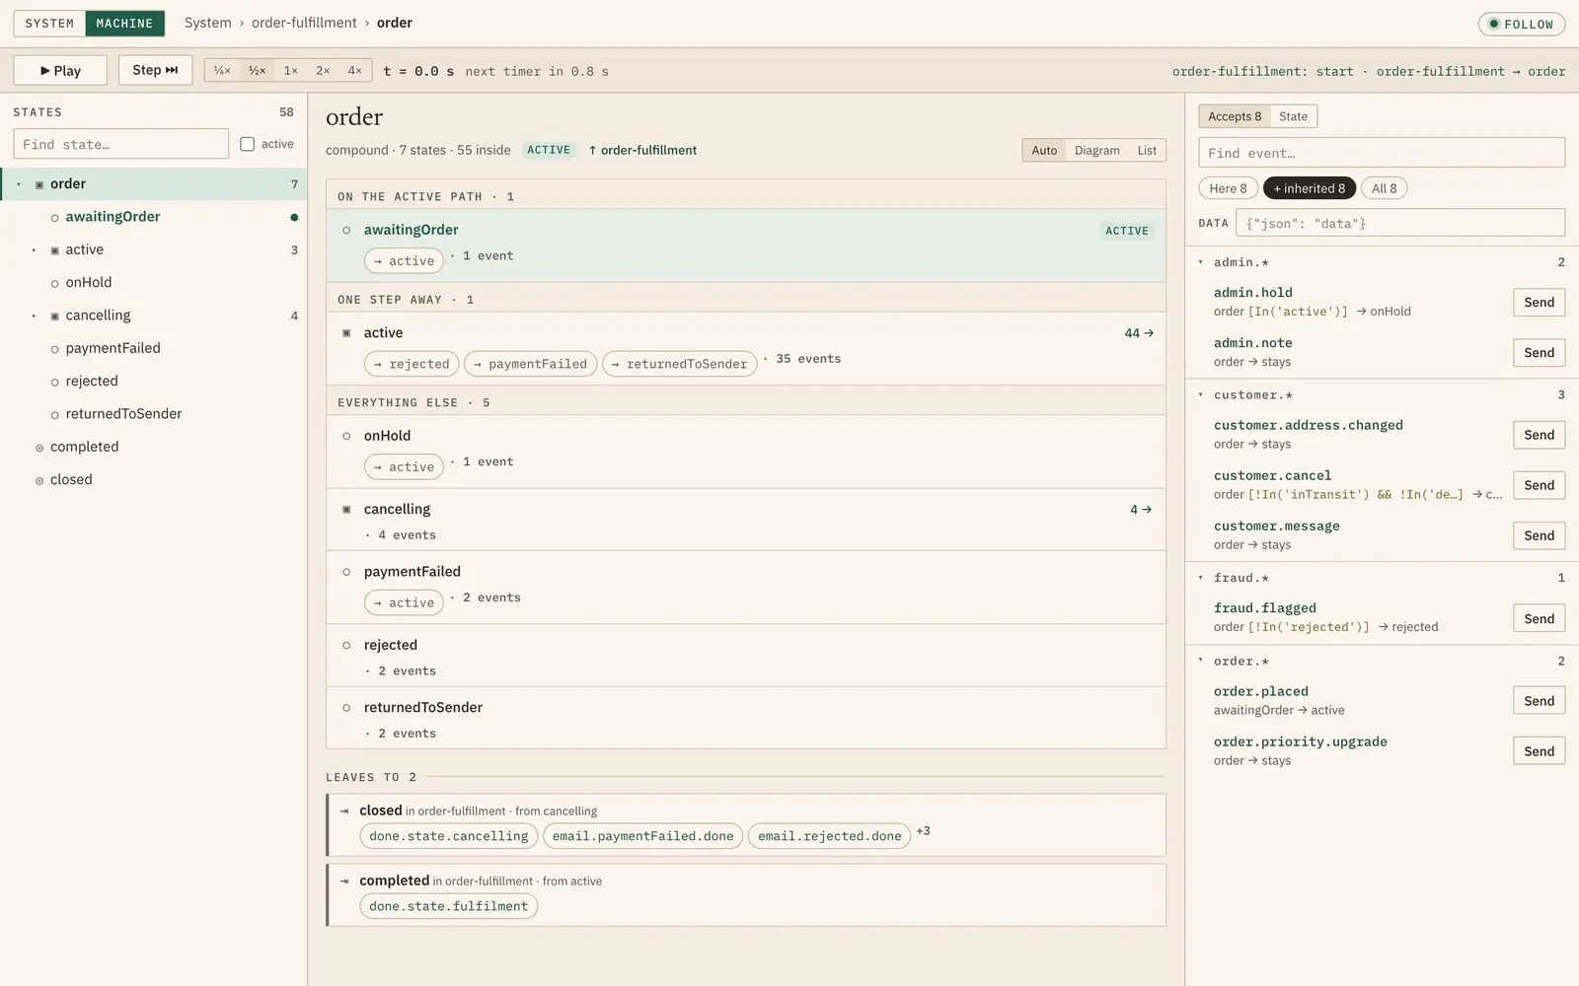Send the order.placed event
The width and height of the screenshot is (1579, 986).
click(x=1539, y=701)
